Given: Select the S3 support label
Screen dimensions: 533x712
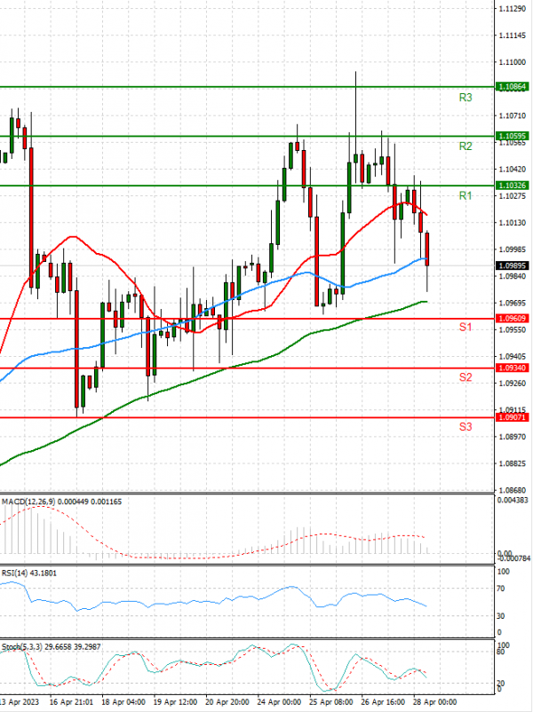Looking at the screenshot, I should (465, 427).
